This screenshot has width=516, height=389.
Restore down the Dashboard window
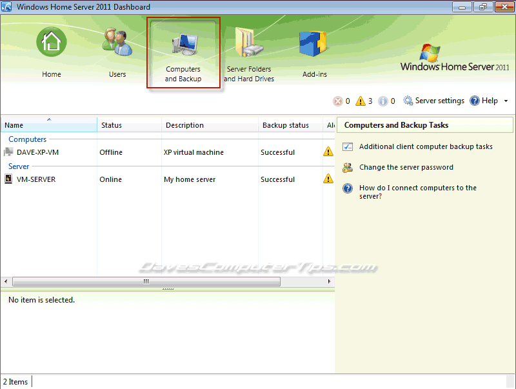coord(482,7)
